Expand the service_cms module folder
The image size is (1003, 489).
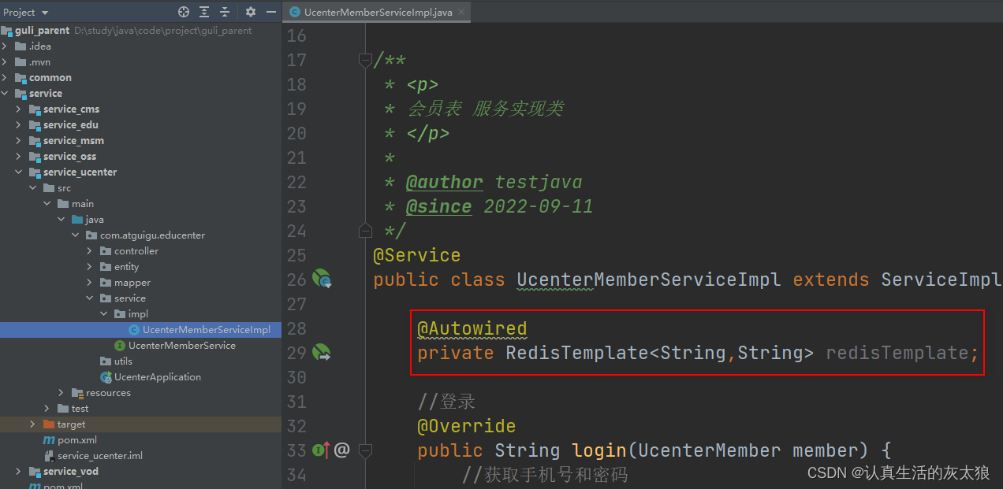pyautogui.click(x=19, y=109)
